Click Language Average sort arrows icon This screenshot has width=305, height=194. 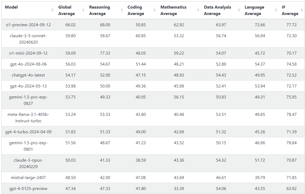coord(276,10)
